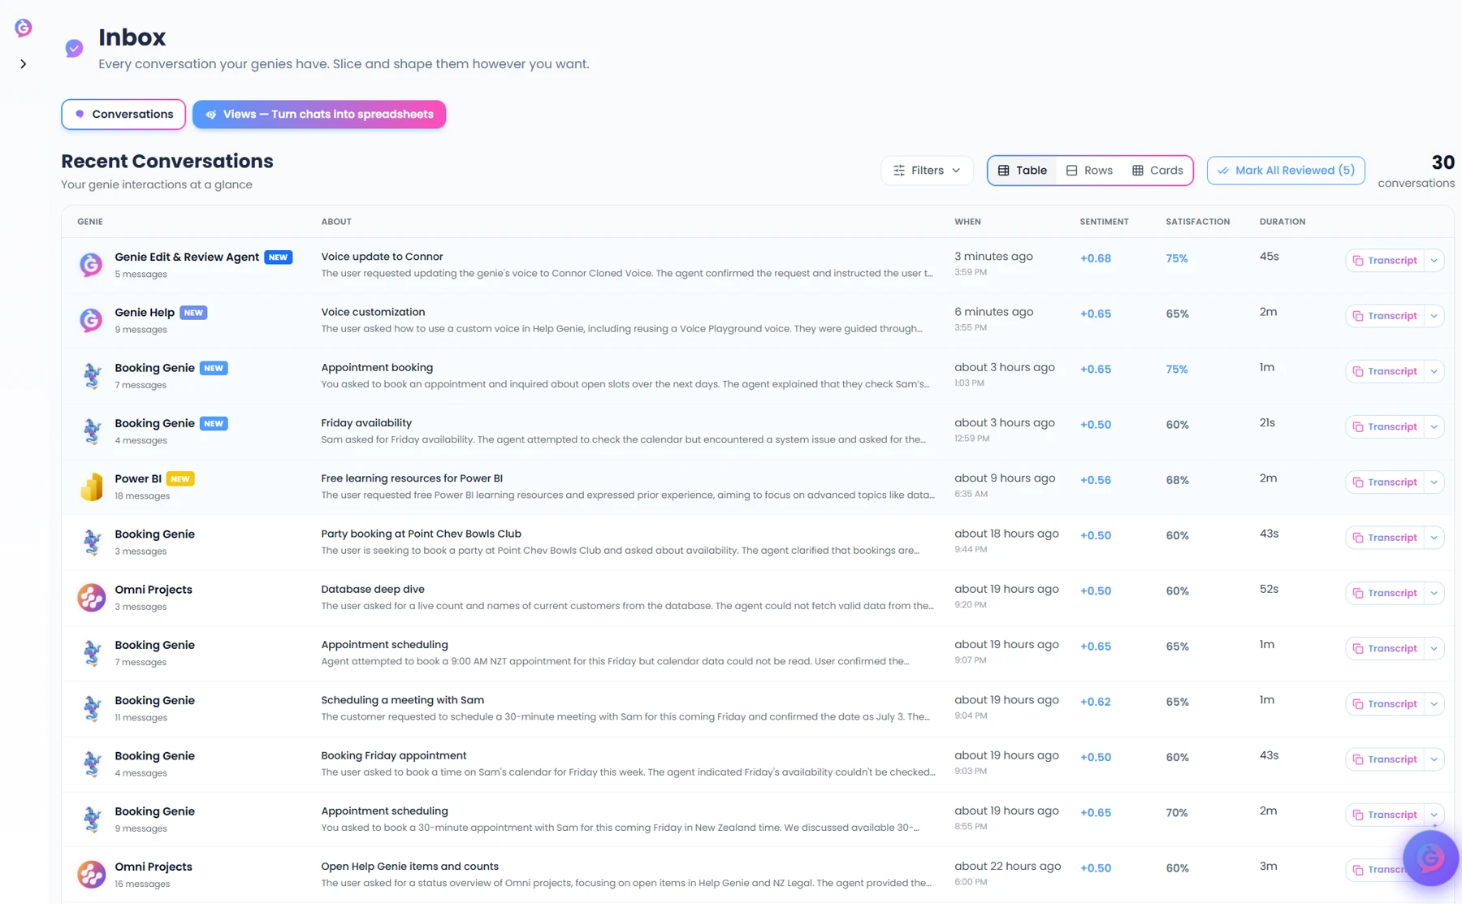Switch to Cards layout
The width and height of the screenshot is (1462, 904).
coord(1157,171)
